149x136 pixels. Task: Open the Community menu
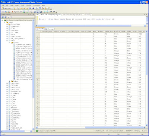tap(37, 6)
